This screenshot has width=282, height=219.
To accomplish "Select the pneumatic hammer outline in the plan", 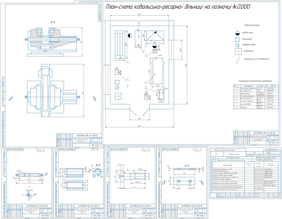I will pyautogui.click(x=157, y=71).
